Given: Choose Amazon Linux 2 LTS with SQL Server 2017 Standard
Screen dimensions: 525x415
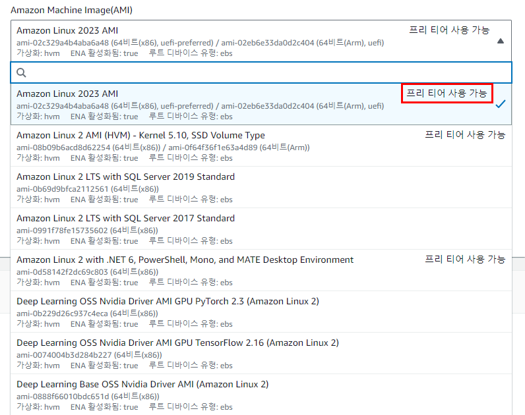Looking at the screenshot, I should tap(261, 229).
